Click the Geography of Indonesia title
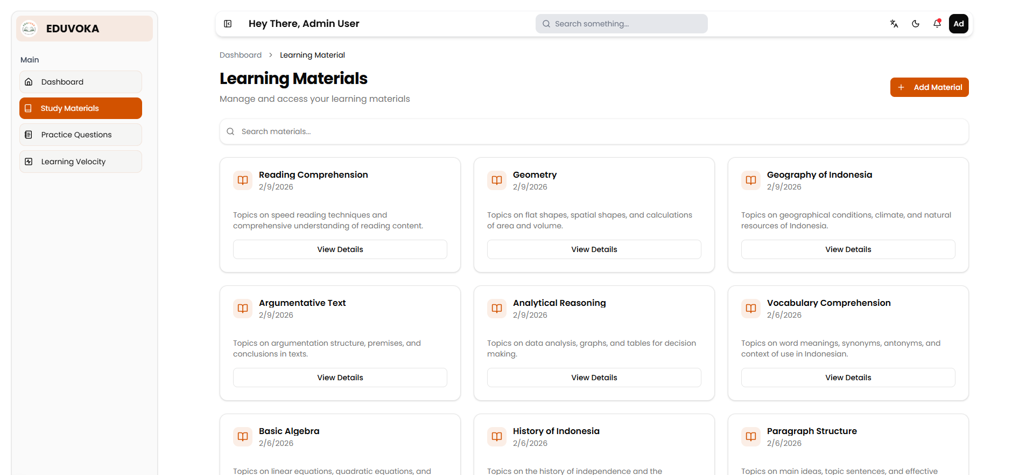 (x=819, y=174)
